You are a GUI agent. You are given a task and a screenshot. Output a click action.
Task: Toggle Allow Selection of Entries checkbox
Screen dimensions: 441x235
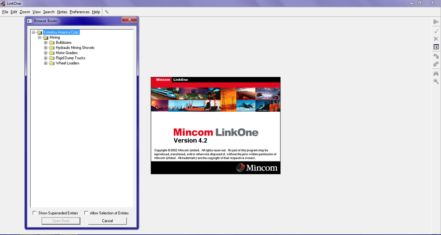click(x=86, y=213)
